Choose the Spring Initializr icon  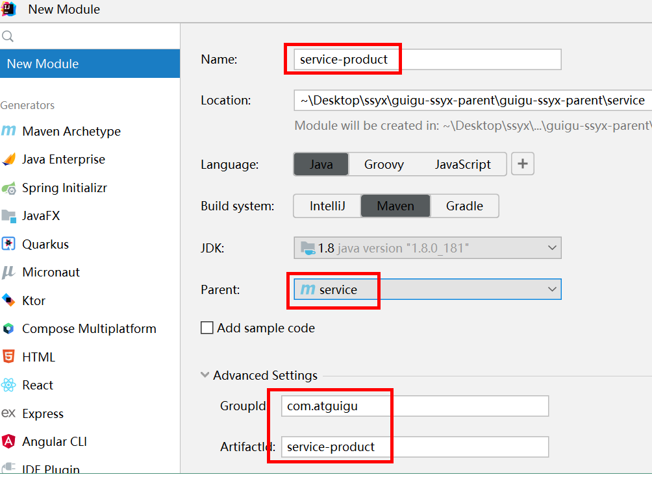coord(8,188)
